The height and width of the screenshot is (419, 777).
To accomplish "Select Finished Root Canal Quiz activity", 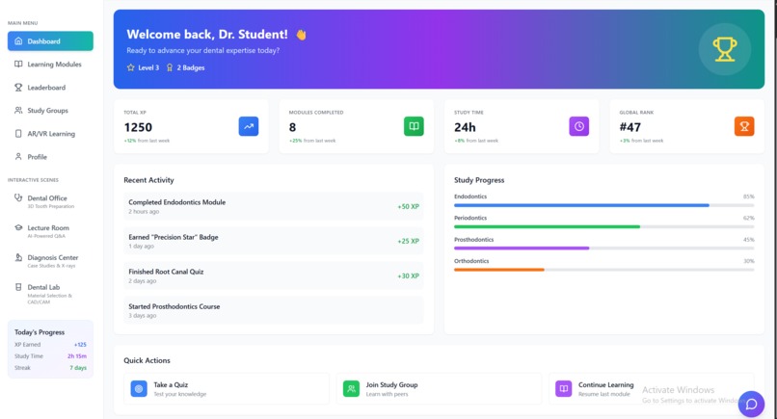I will pyautogui.click(x=274, y=275).
